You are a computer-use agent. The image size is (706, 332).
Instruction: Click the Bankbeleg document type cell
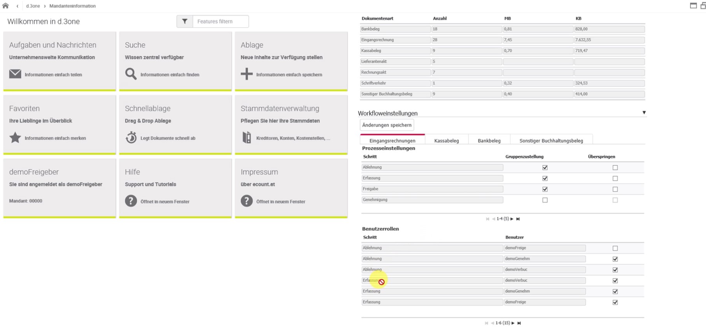tap(395, 29)
